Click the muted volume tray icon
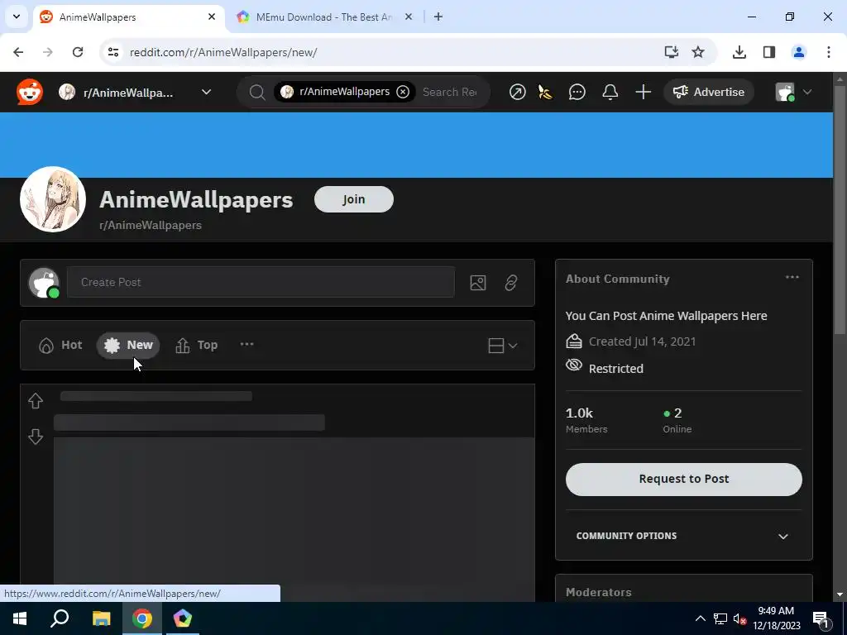Screen dimensions: 847x635 [x=739, y=618]
